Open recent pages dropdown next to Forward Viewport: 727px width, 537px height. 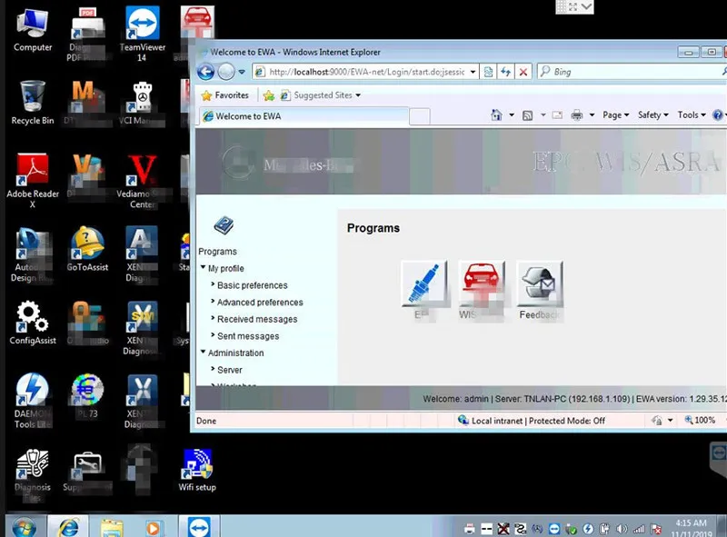coord(242,72)
